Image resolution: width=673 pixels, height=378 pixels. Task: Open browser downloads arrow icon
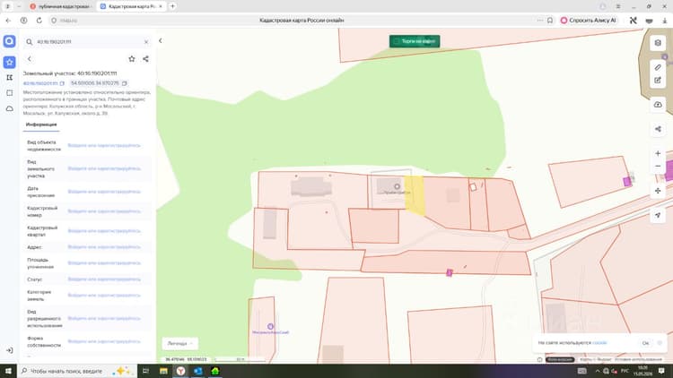(x=664, y=20)
